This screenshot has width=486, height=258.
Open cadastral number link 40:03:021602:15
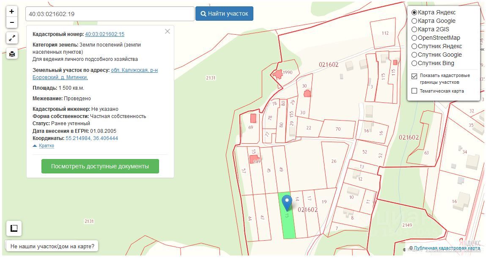pos(105,34)
